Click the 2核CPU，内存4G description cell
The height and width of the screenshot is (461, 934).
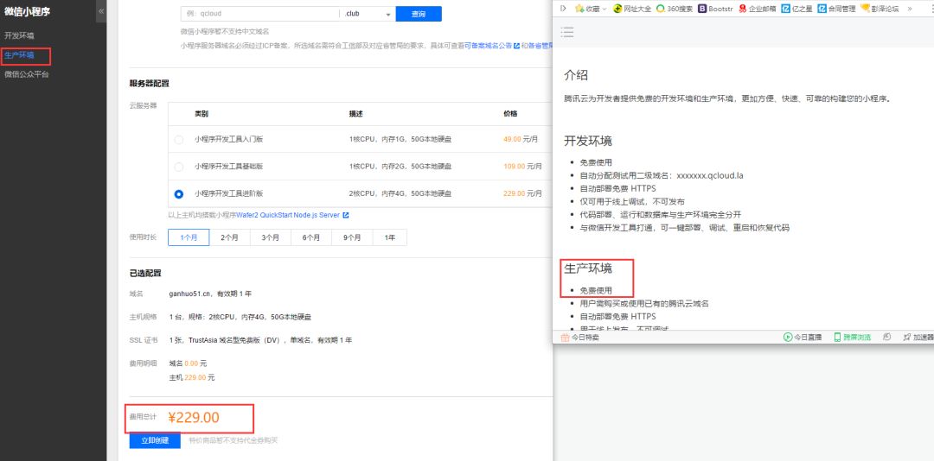[x=400, y=194]
